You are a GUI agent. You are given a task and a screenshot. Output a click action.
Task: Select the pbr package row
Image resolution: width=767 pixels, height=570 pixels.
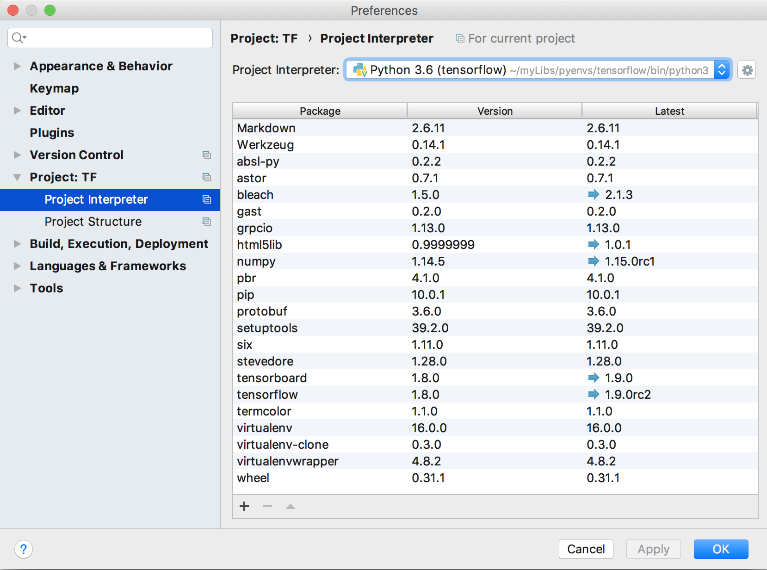(495, 278)
